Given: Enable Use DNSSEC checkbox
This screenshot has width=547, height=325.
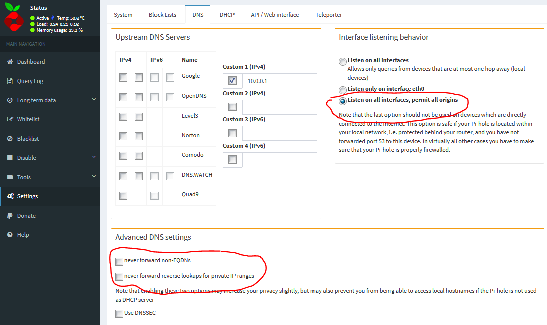Looking at the screenshot, I should (119, 313).
